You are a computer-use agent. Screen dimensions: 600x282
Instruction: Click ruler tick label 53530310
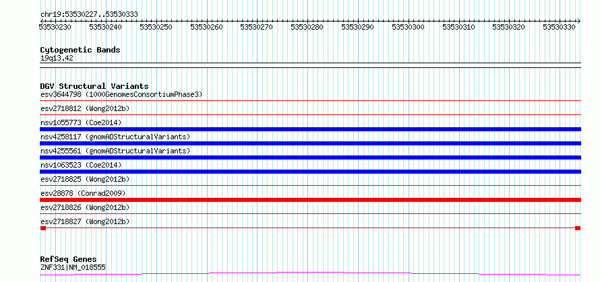point(459,27)
